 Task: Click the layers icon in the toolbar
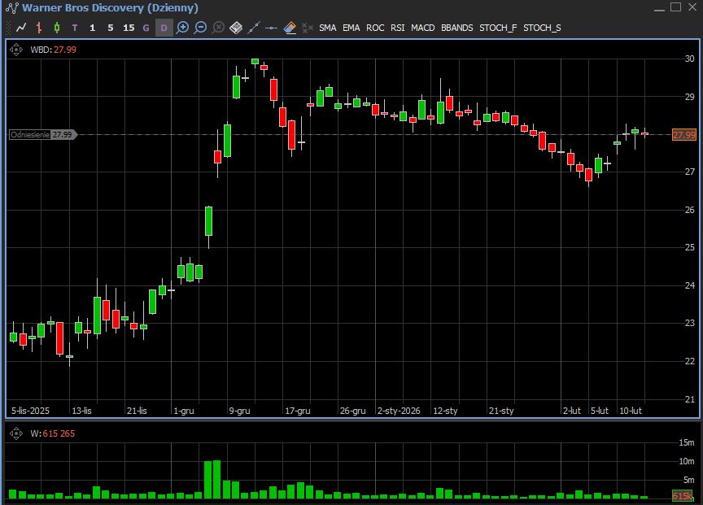(236, 28)
